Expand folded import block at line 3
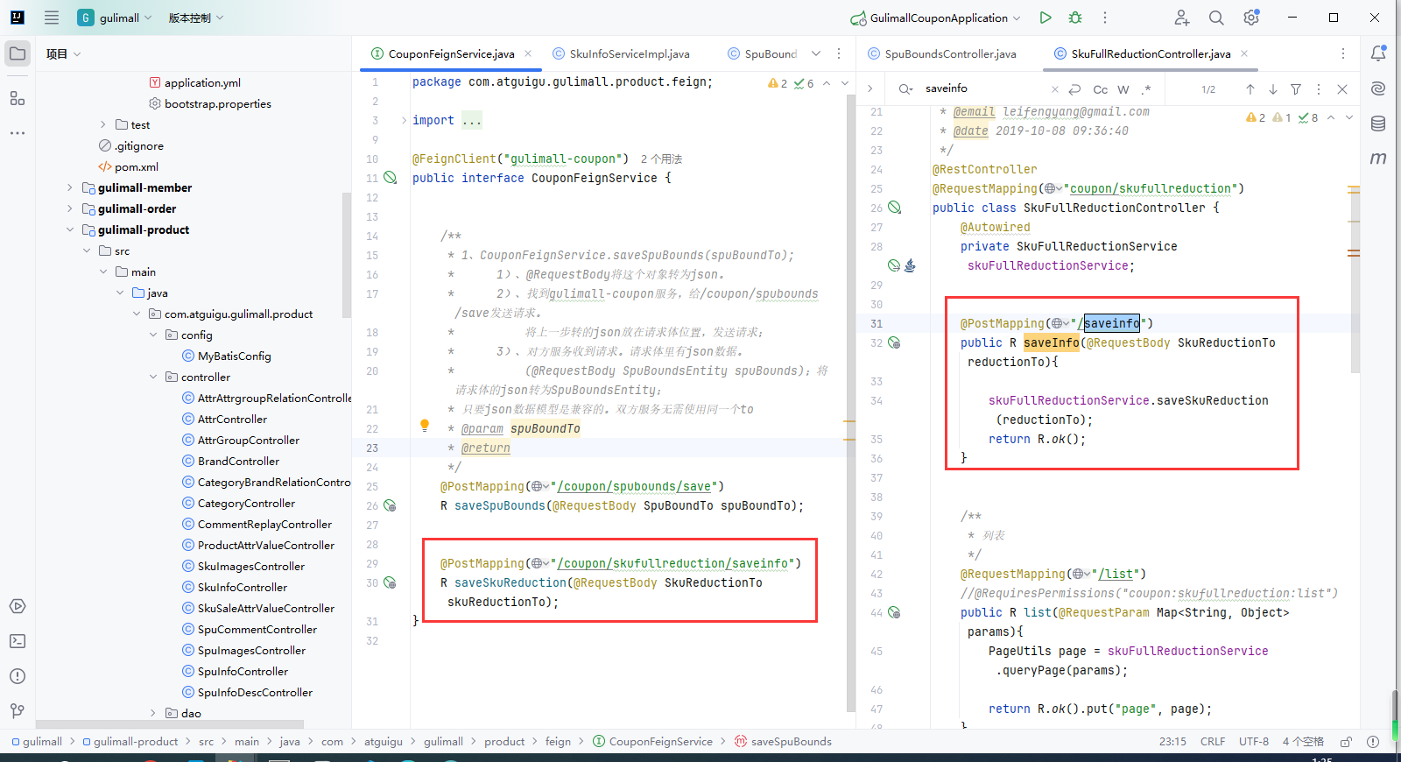Image resolution: width=1401 pixels, height=762 pixels. [x=404, y=121]
